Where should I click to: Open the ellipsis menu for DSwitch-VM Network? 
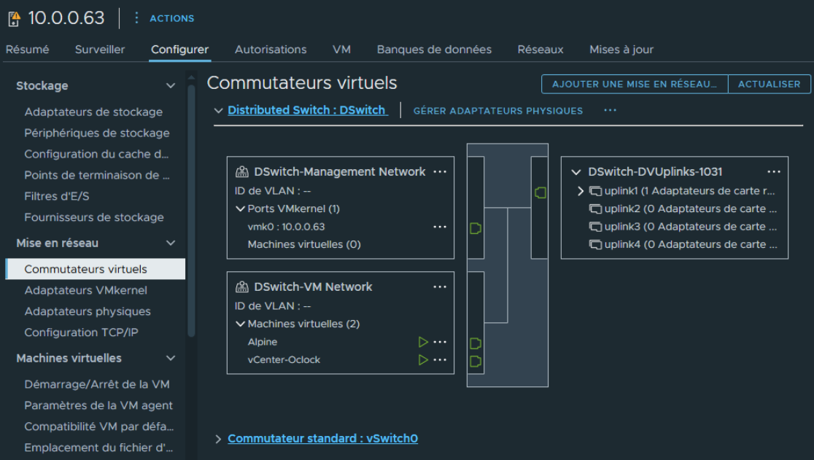tap(439, 287)
